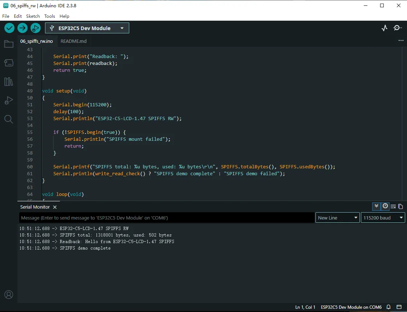Open the Library Manager books icon

click(x=9, y=82)
